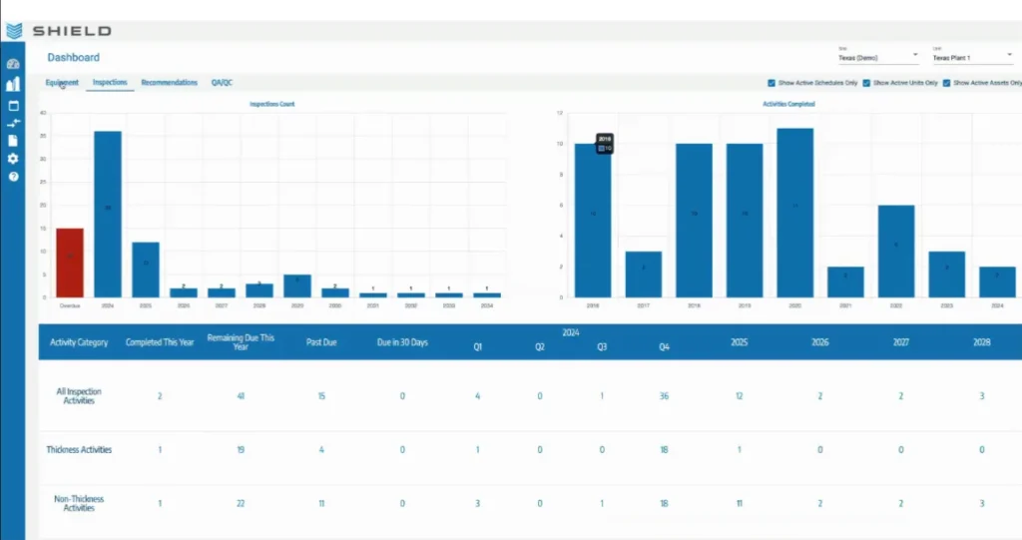
Task: Click the SHIELD logo icon
Action: click(x=14, y=31)
